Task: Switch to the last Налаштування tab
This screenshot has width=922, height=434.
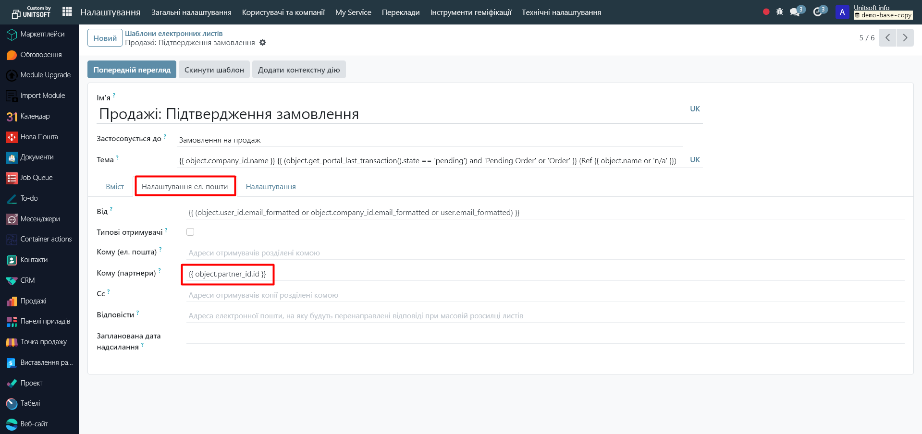Action: point(270,187)
